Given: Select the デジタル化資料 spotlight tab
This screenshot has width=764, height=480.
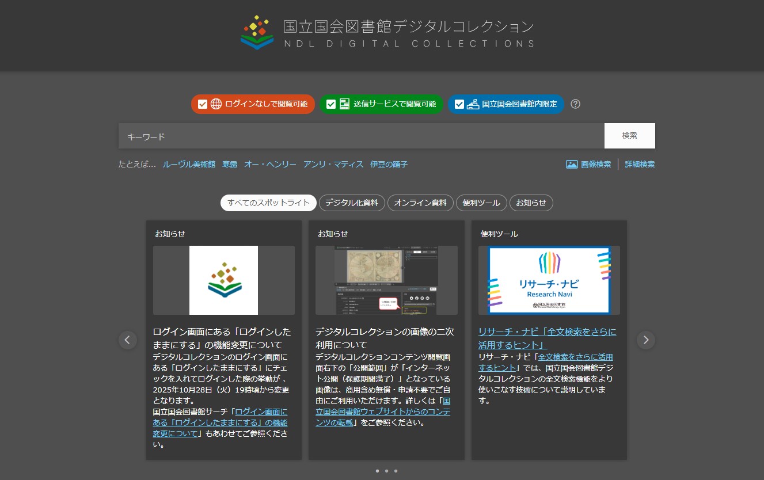Looking at the screenshot, I should 352,203.
